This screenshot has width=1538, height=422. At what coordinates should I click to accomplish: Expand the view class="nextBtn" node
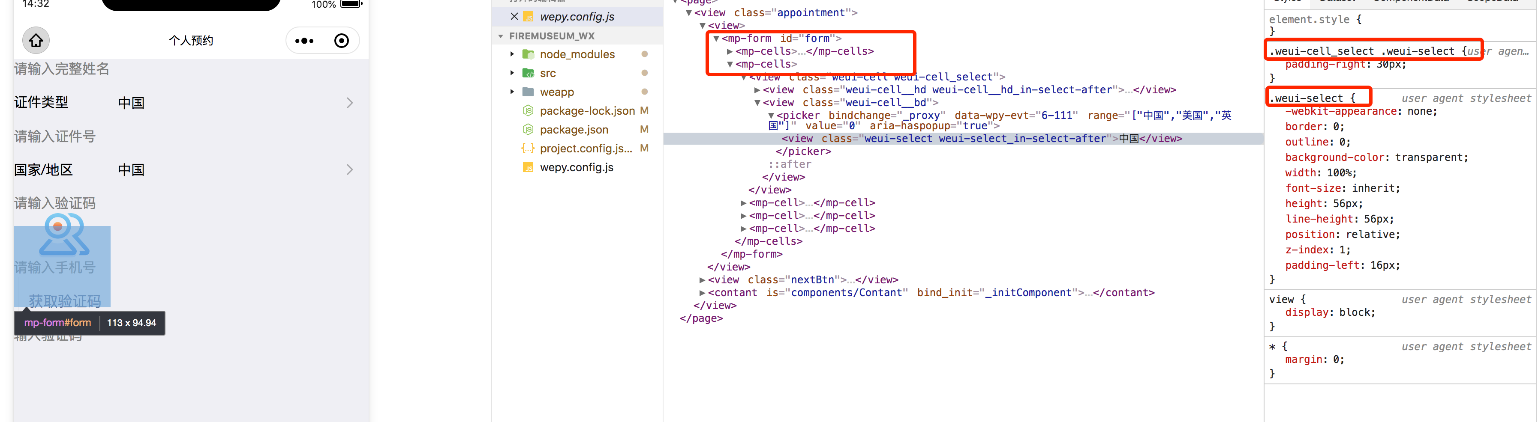702,280
